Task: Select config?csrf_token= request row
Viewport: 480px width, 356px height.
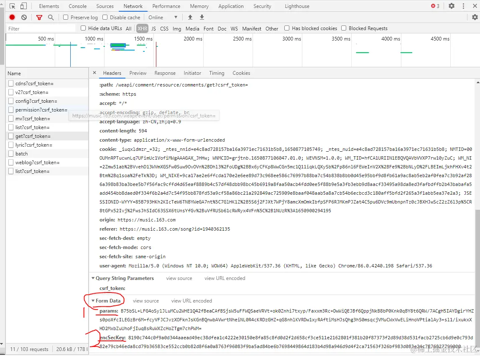Action: pyautogui.click(x=47, y=101)
